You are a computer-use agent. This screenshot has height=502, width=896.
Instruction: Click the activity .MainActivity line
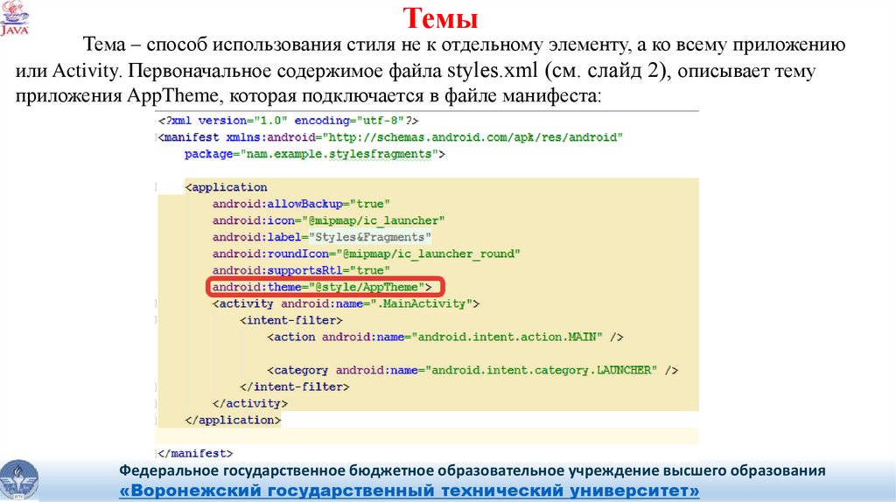[x=346, y=303]
